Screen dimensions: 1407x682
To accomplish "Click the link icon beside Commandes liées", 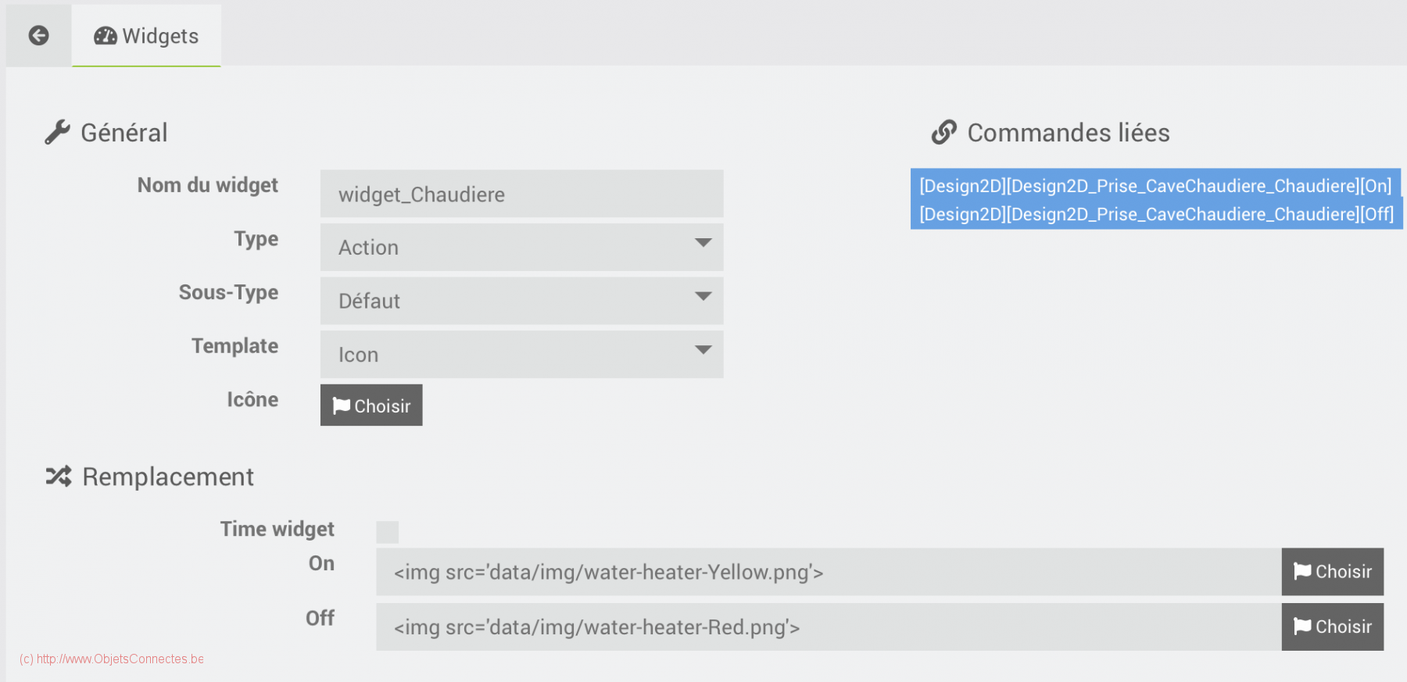I will pyautogui.click(x=943, y=133).
